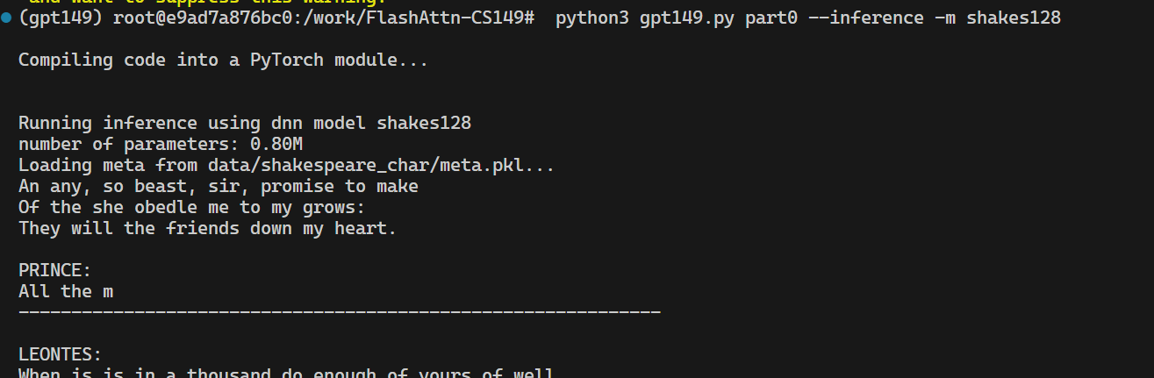Viewport: 1154px width, 378px height.
Task: Click the blue command decoration dot
Action: pos(7,18)
